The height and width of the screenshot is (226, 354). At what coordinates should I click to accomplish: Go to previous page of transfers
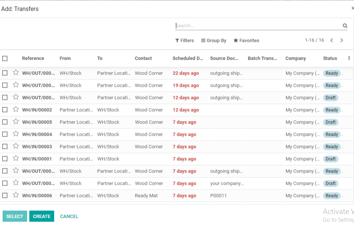[x=332, y=40]
